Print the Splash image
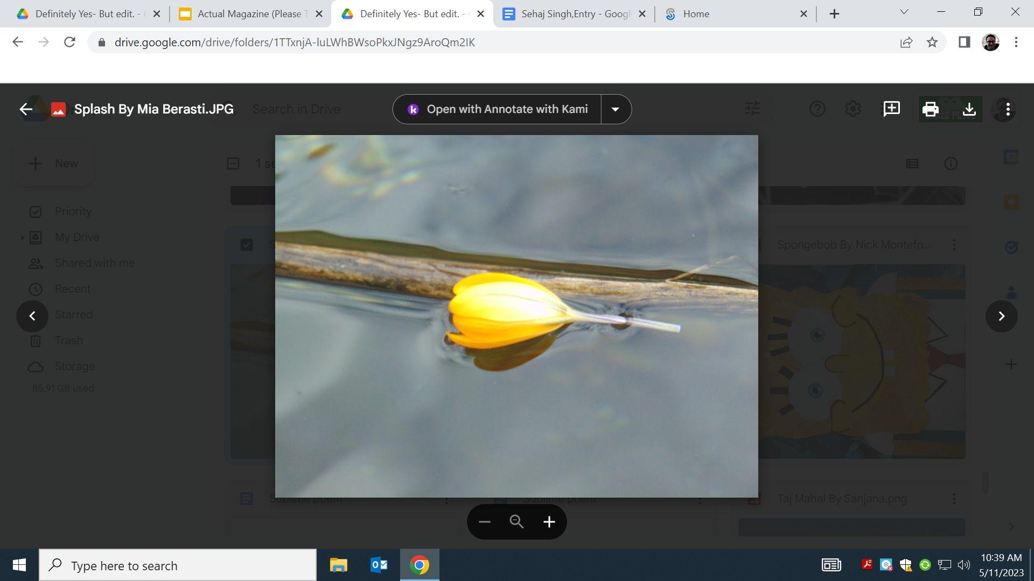The height and width of the screenshot is (581, 1034). pyautogui.click(x=930, y=109)
